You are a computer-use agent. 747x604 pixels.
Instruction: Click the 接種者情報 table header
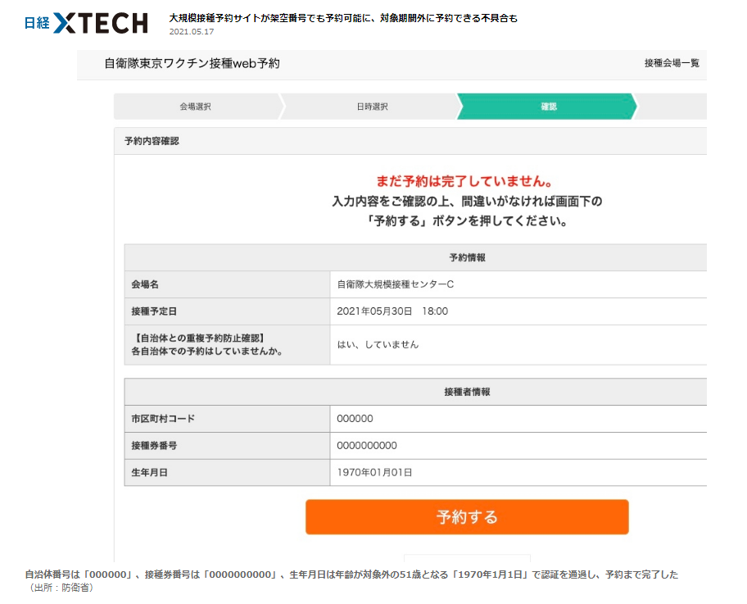point(467,392)
